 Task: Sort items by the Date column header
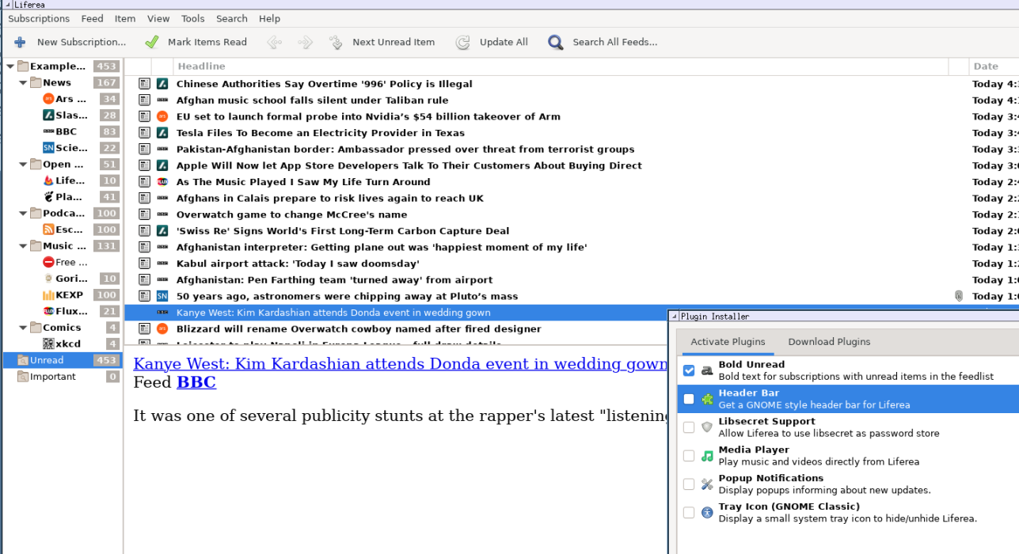tap(986, 66)
